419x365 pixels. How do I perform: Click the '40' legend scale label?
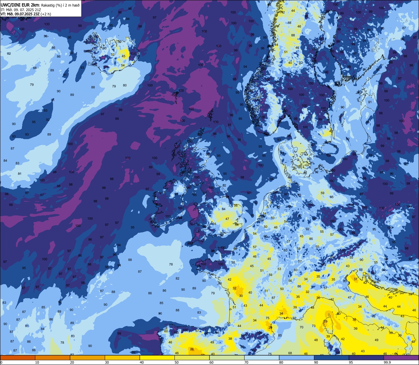click(142, 362)
